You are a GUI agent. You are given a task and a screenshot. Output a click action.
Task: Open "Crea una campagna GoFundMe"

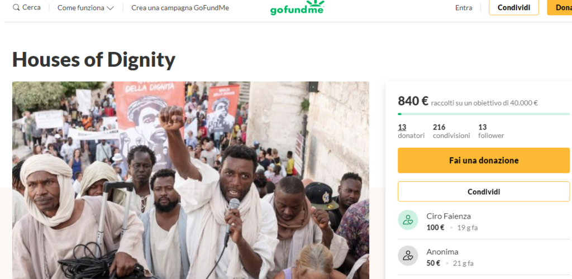pos(180,8)
